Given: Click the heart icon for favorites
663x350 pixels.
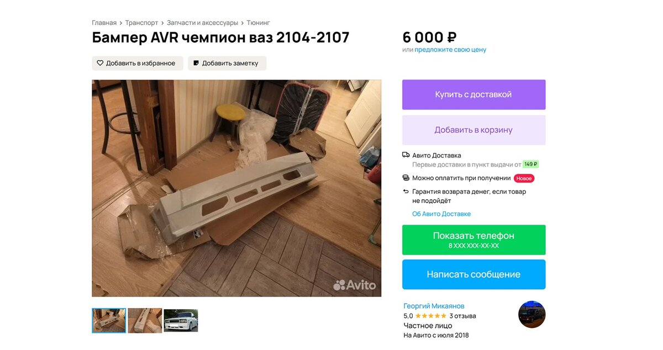Looking at the screenshot, I should (x=100, y=63).
